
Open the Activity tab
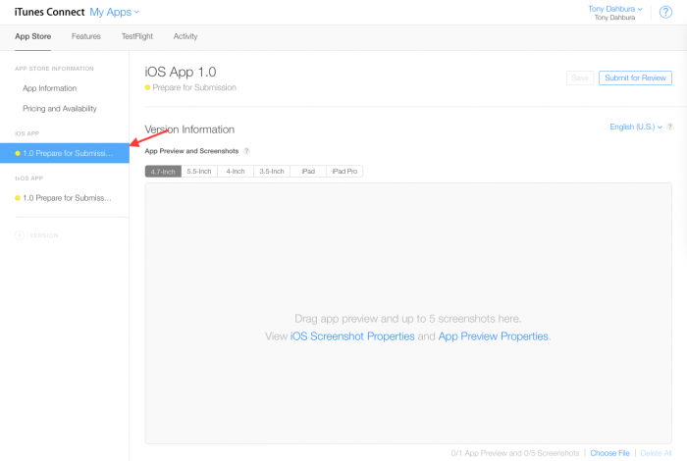pyautogui.click(x=185, y=36)
